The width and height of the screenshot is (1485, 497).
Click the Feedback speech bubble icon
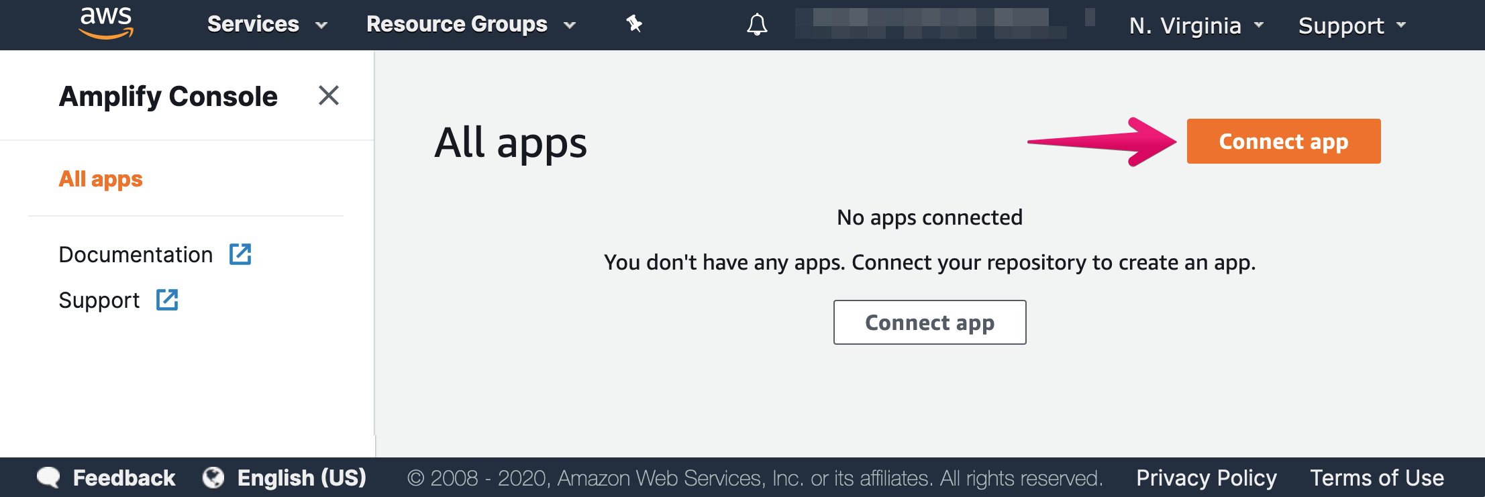tap(48, 478)
